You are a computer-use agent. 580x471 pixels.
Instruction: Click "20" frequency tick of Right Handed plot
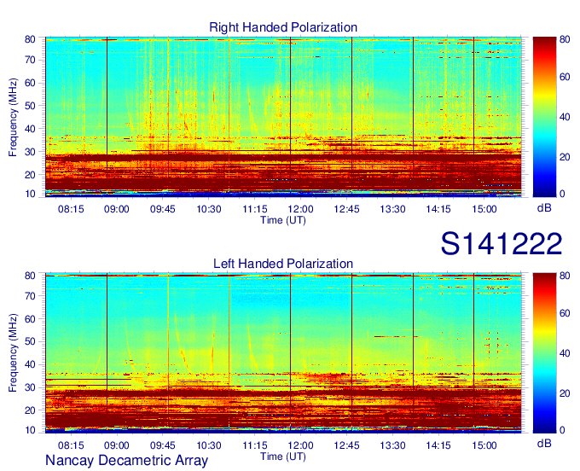[30, 175]
